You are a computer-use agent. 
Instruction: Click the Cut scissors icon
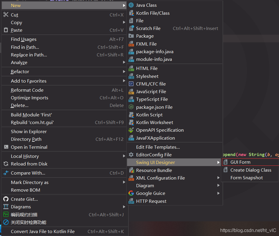(6, 14)
